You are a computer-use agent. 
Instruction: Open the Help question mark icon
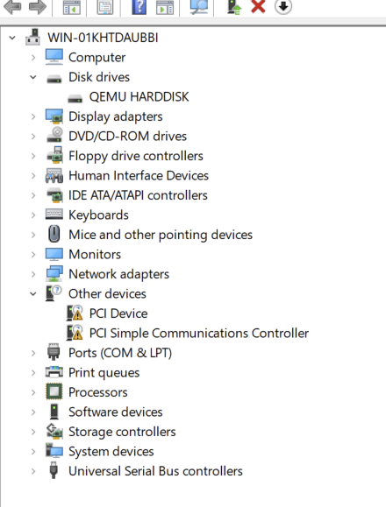(139, 7)
